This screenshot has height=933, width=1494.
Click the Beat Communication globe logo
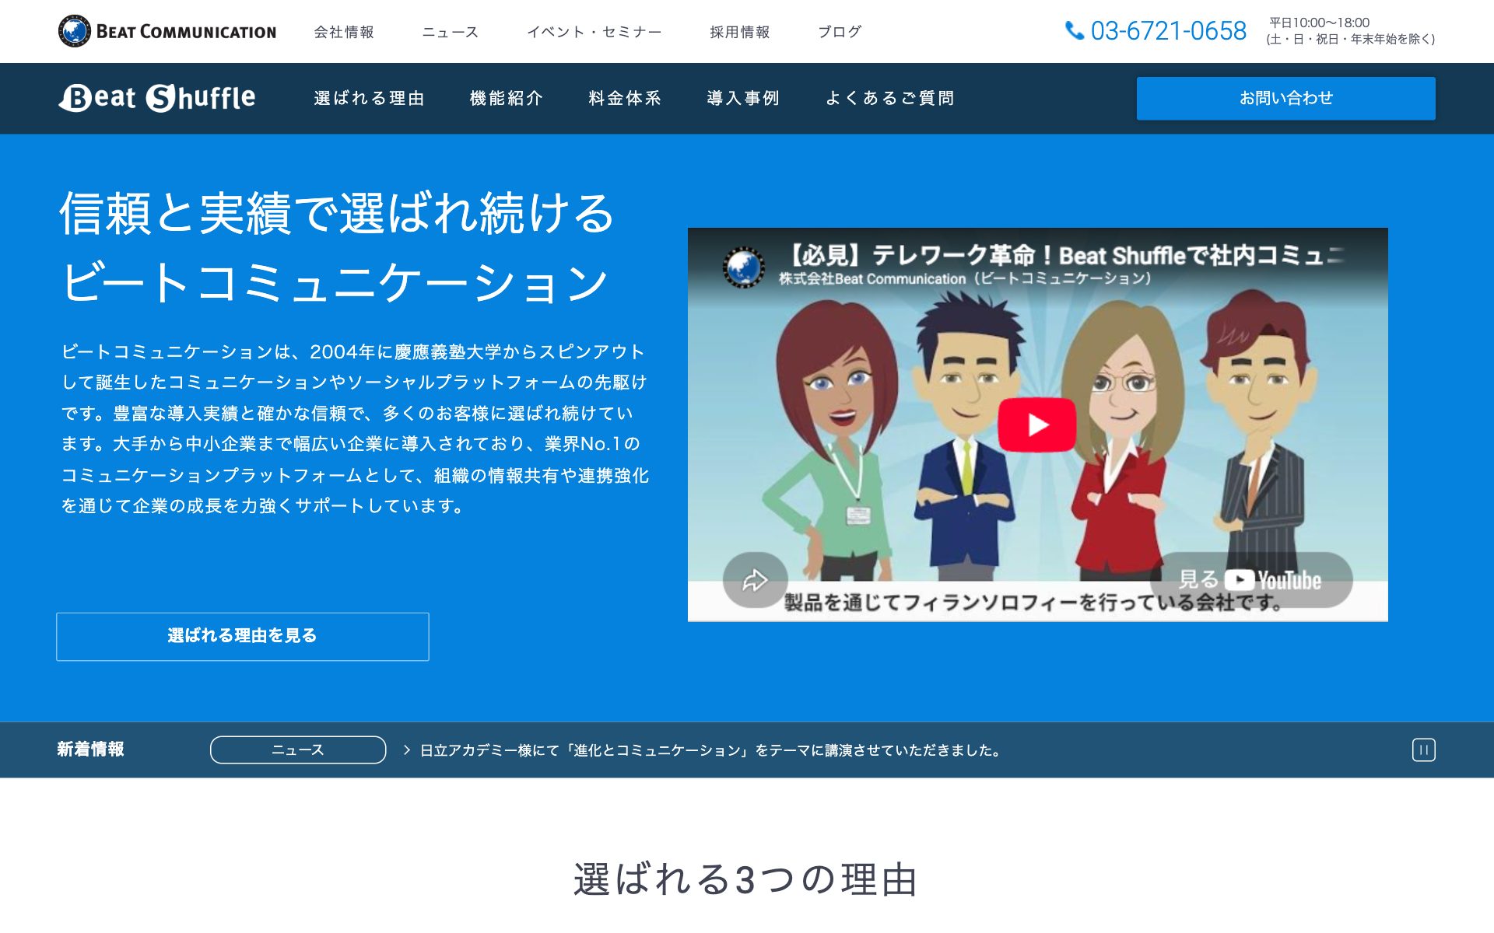(75, 31)
